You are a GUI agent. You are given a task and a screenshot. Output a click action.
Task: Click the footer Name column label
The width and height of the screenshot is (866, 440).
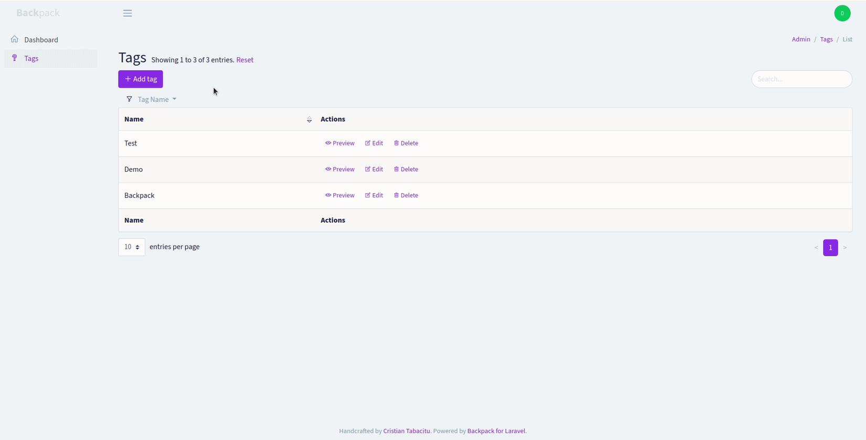134,221
